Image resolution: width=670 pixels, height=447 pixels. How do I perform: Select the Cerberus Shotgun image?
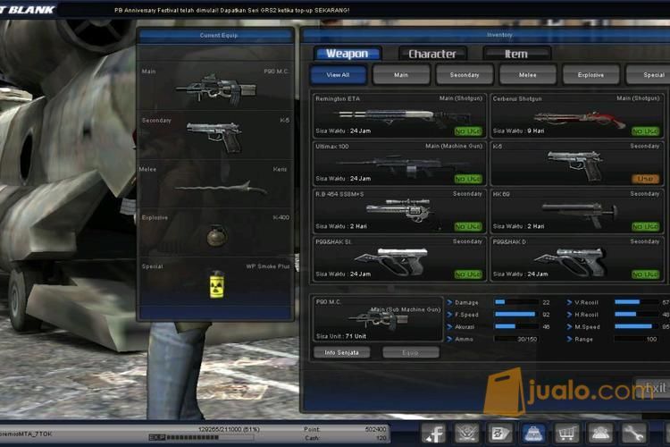point(579,119)
